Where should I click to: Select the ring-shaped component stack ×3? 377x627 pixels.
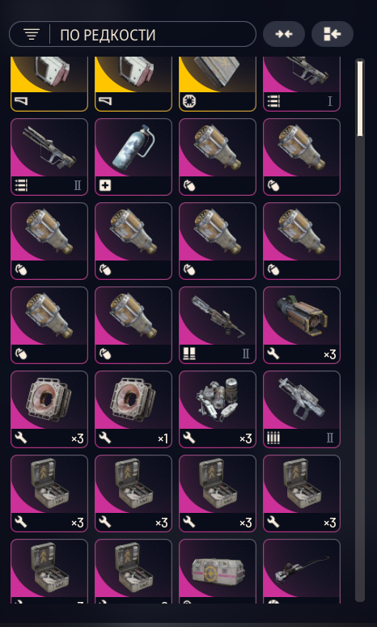[x=49, y=409]
